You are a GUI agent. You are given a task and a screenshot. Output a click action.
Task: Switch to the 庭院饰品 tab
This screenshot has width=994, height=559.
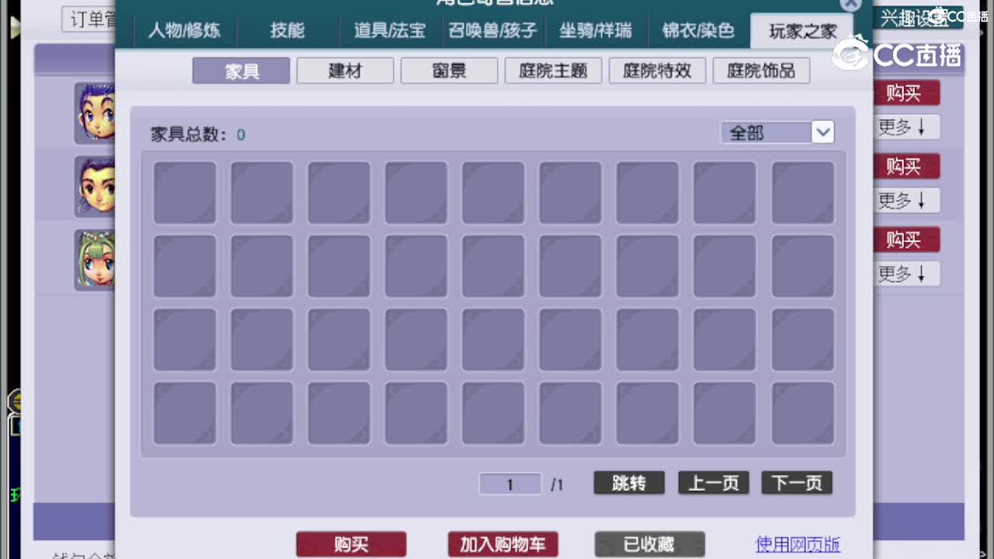[761, 70]
